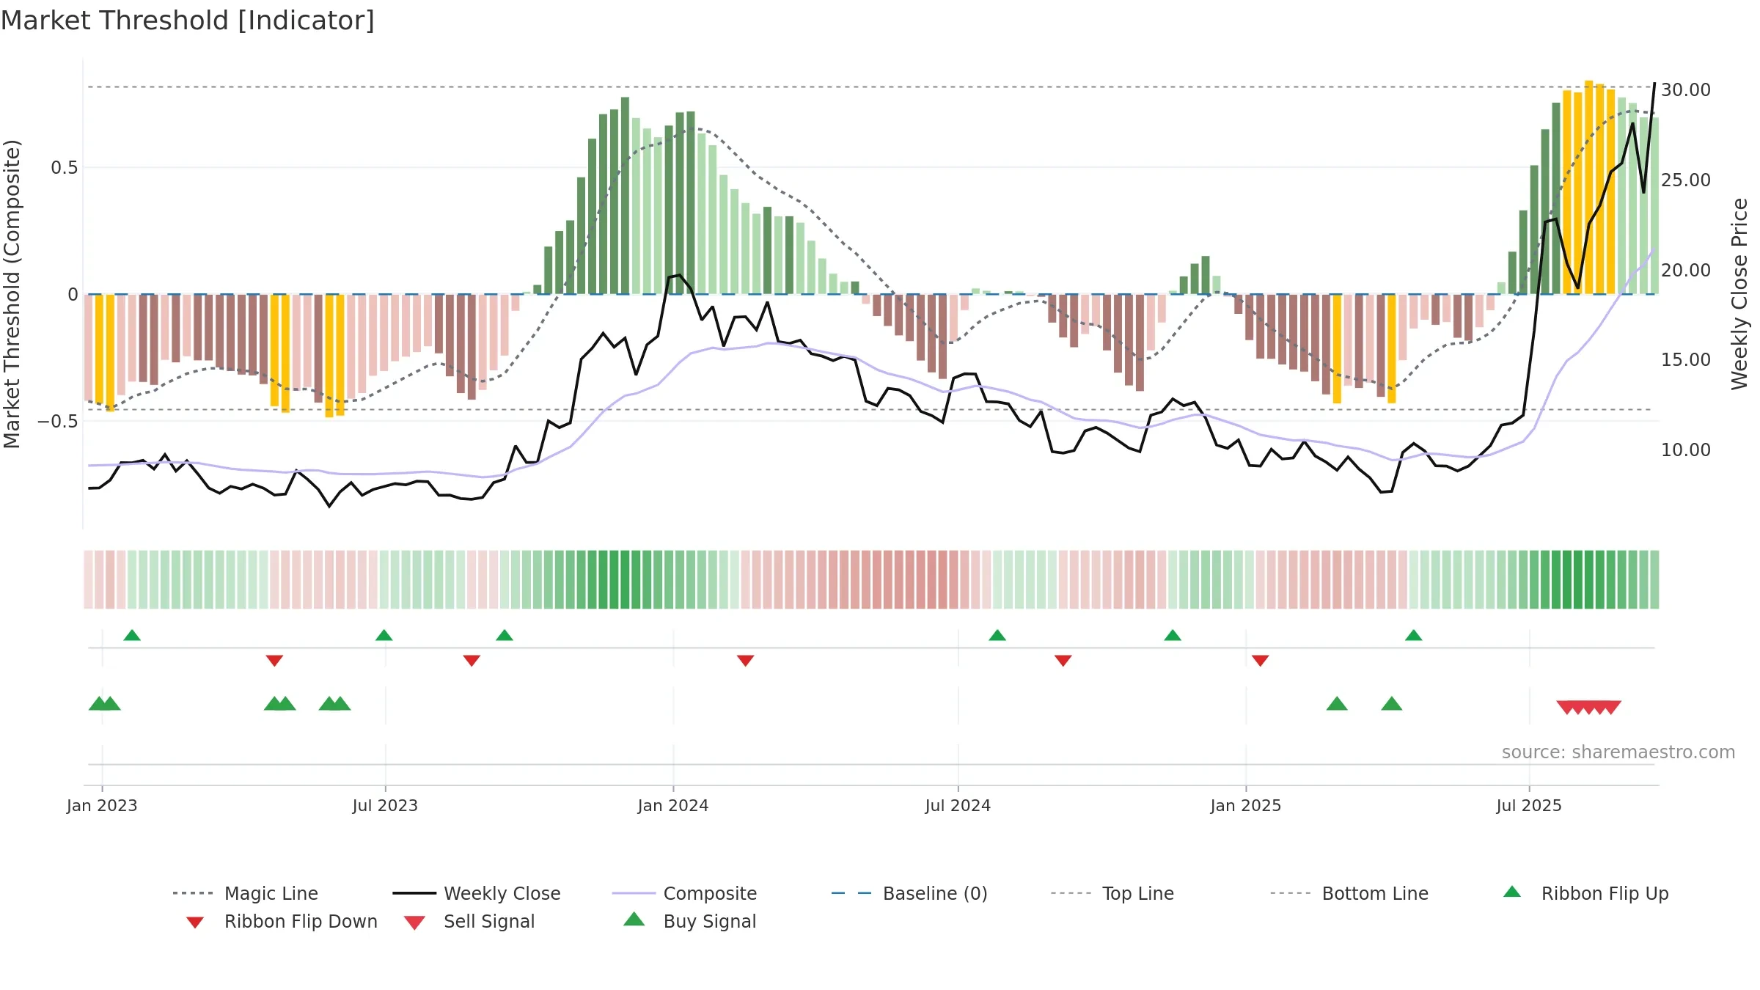The image size is (1760, 990).
Task: Click the Jan 2023 x-axis label
Action: [x=102, y=806]
